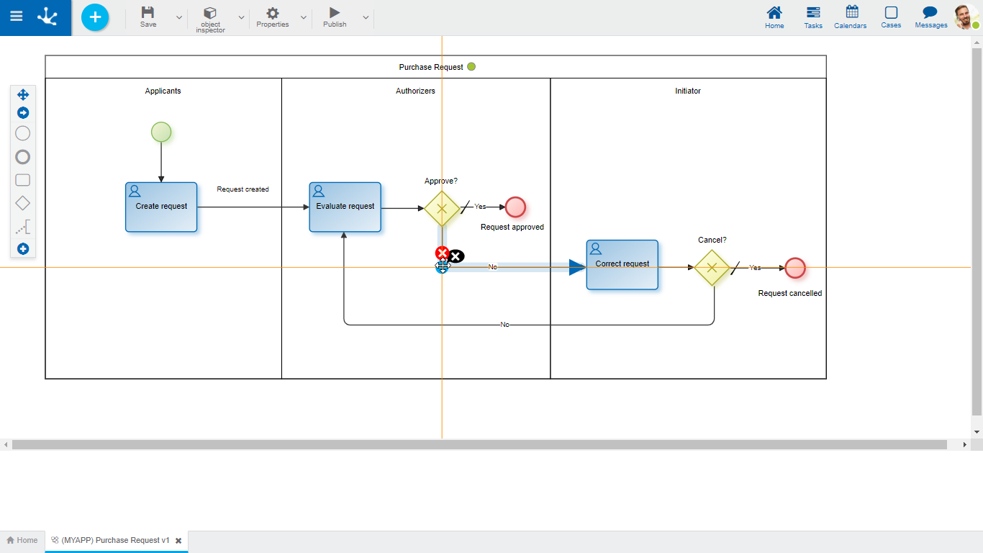Select the pan/move canvas tool
The image size is (983, 553).
(x=23, y=94)
